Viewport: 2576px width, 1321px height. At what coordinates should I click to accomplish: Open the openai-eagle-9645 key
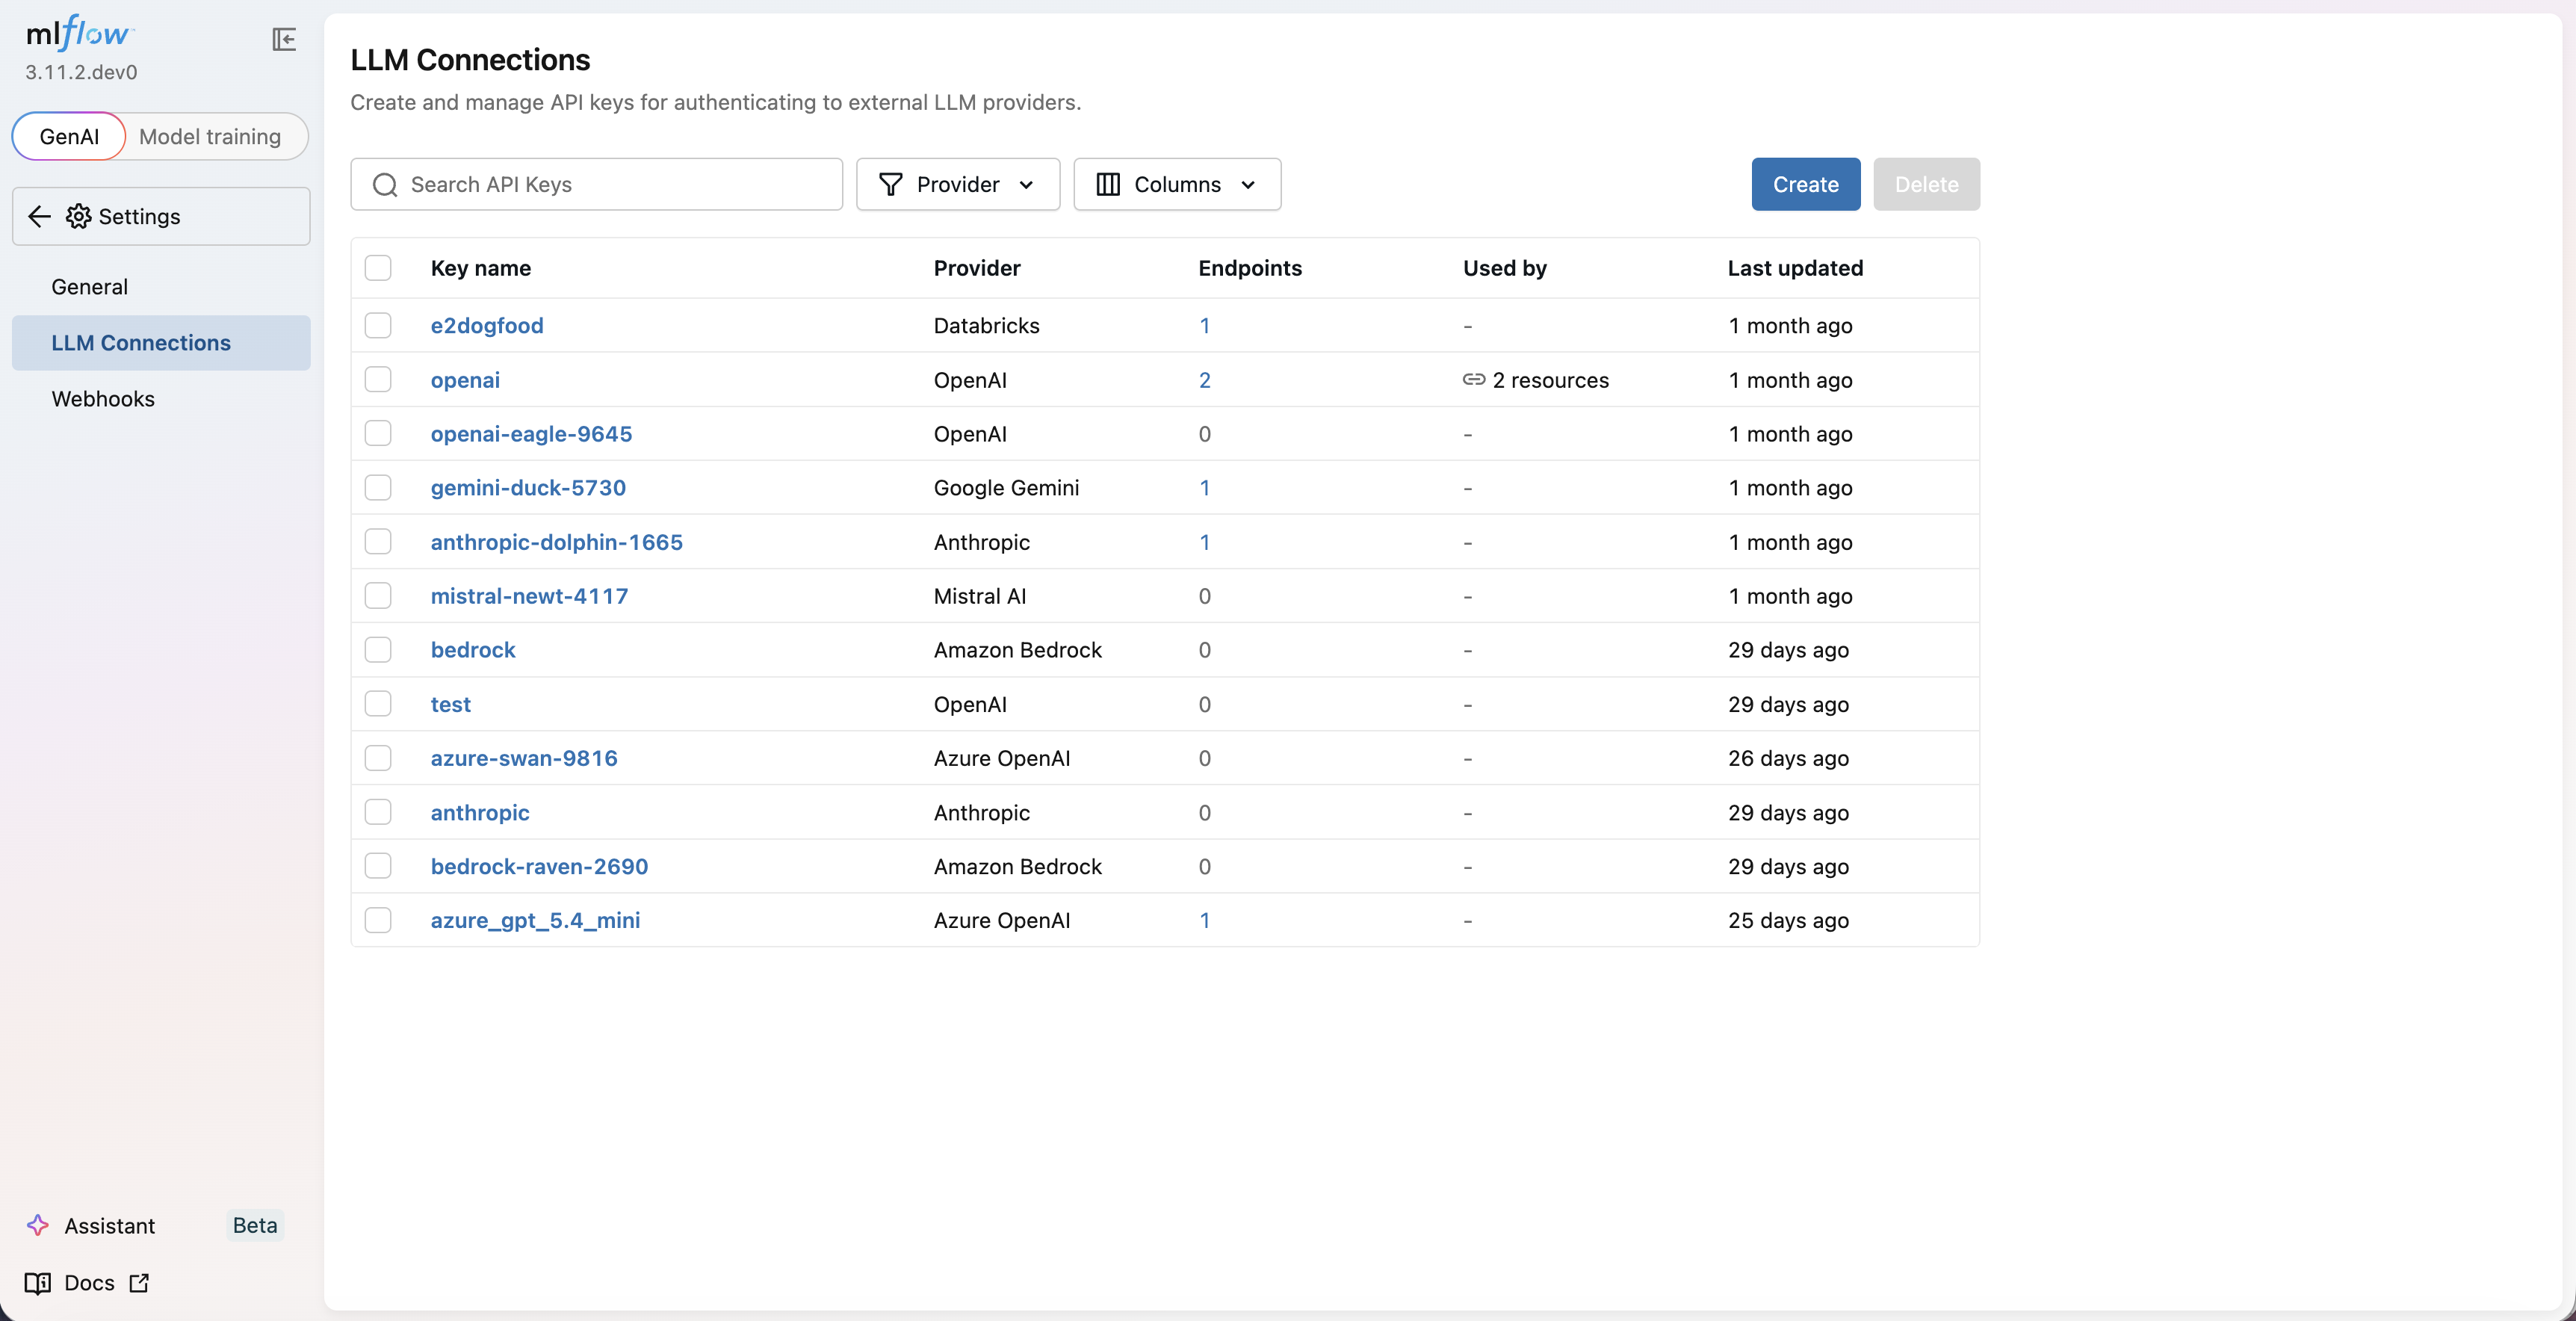531,433
